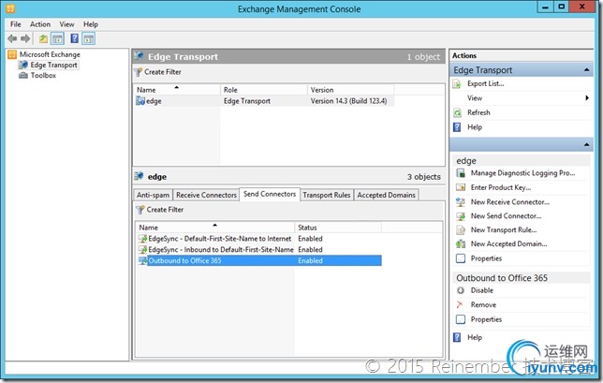603x383 pixels.
Task: Open the File menu
Action: coord(16,24)
